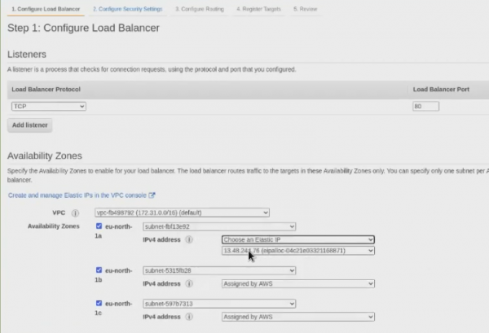Click info icon for eu-north-1c IPv4 address
The image size is (489, 333).
click(189, 317)
